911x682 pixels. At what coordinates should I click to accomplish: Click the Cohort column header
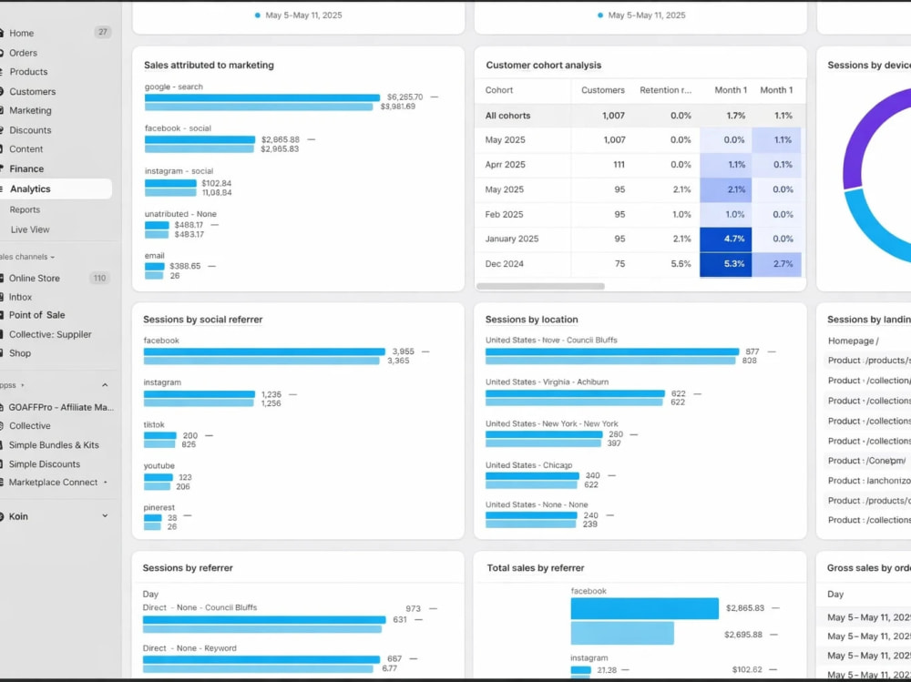(x=499, y=90)
